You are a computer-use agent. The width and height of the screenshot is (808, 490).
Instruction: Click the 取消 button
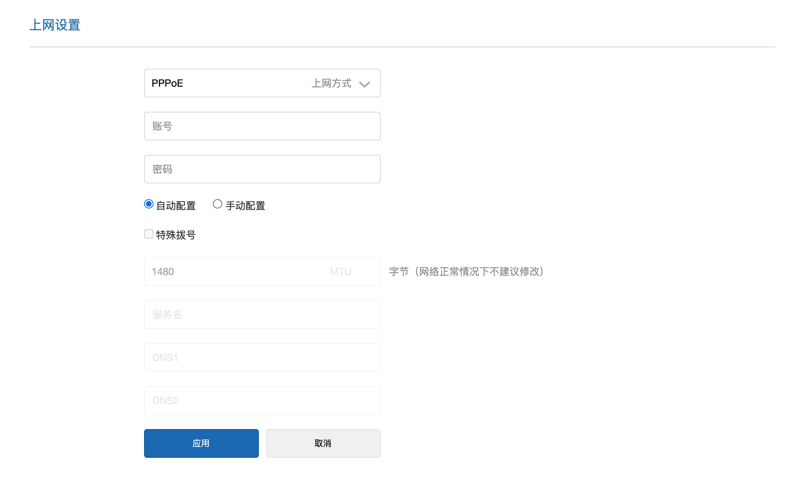[x=323, y=443]
